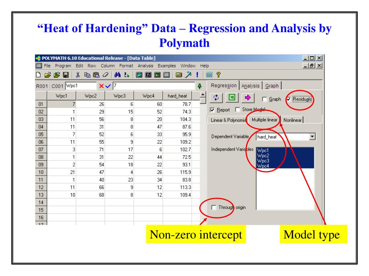Open the Dependent Variable dropdown arrow

click(312, 137)
